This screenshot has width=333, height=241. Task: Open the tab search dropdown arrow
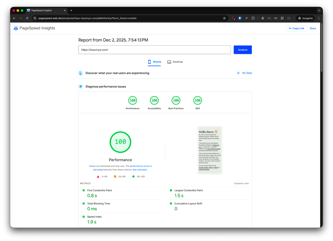[x=319, y=11]
